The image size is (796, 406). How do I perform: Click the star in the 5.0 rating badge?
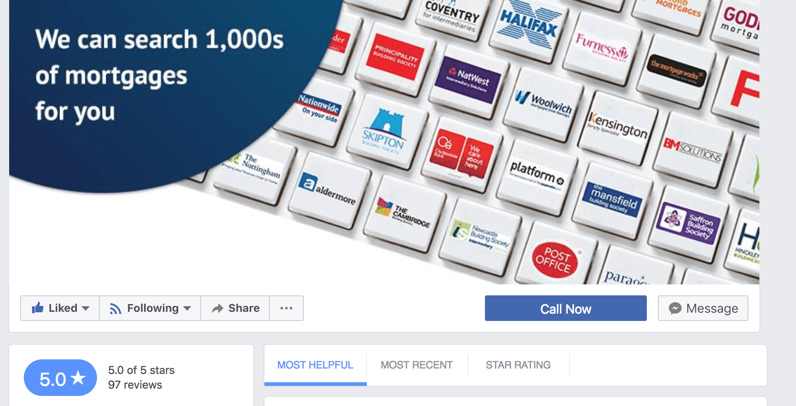pyautogui.click(x=78, y=378)
